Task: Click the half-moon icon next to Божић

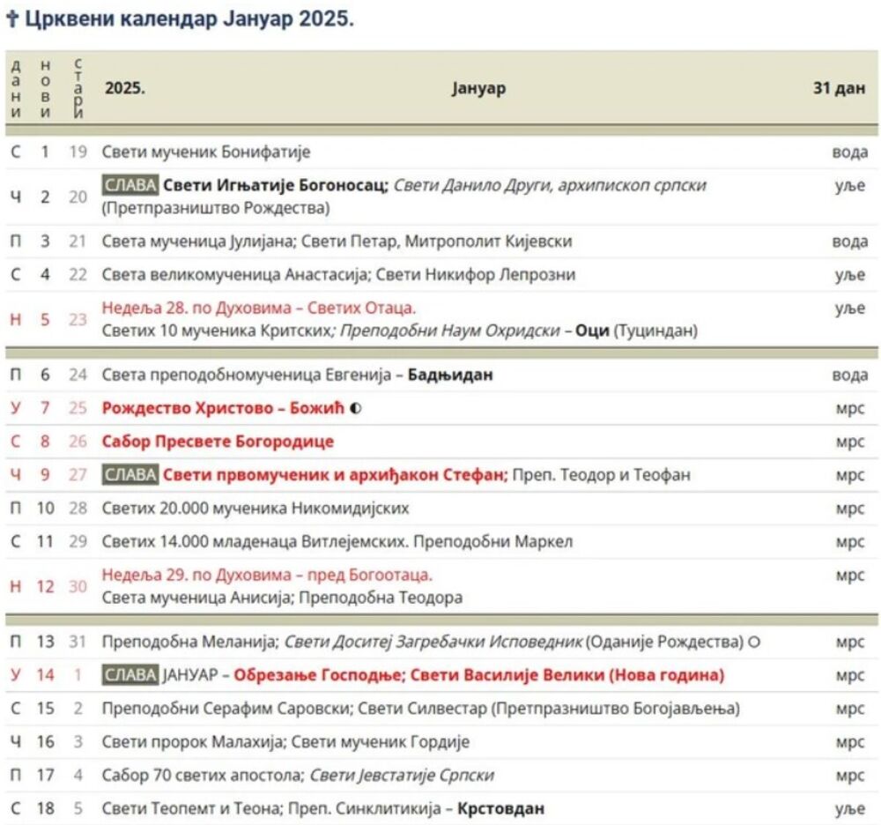Action: click(356, 409)
